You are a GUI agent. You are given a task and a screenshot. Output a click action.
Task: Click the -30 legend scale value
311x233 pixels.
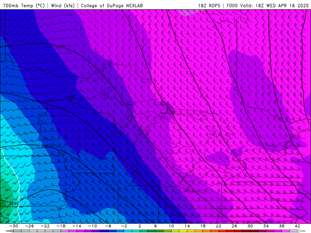[x=14, y=226]
